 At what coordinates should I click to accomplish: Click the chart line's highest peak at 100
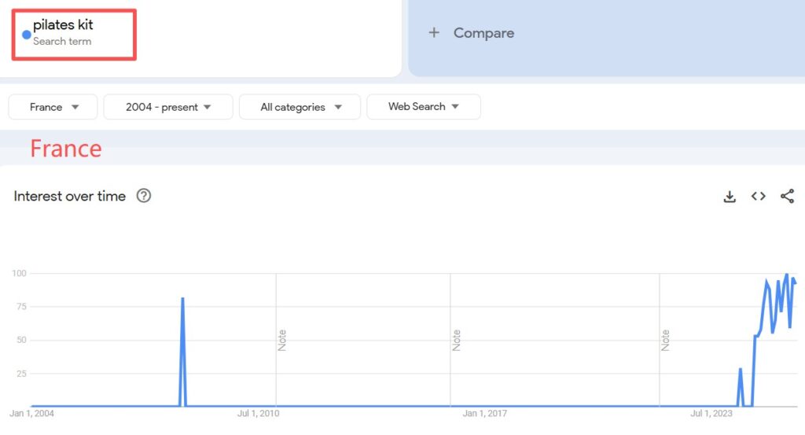coord(786,275)
